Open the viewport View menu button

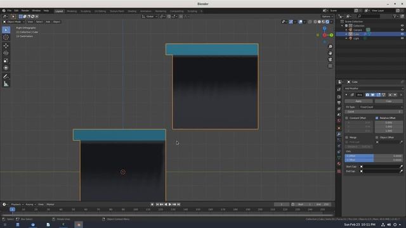pos(30,22)
